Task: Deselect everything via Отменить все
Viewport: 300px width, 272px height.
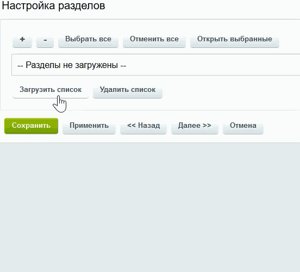Action: click(154, 40)
